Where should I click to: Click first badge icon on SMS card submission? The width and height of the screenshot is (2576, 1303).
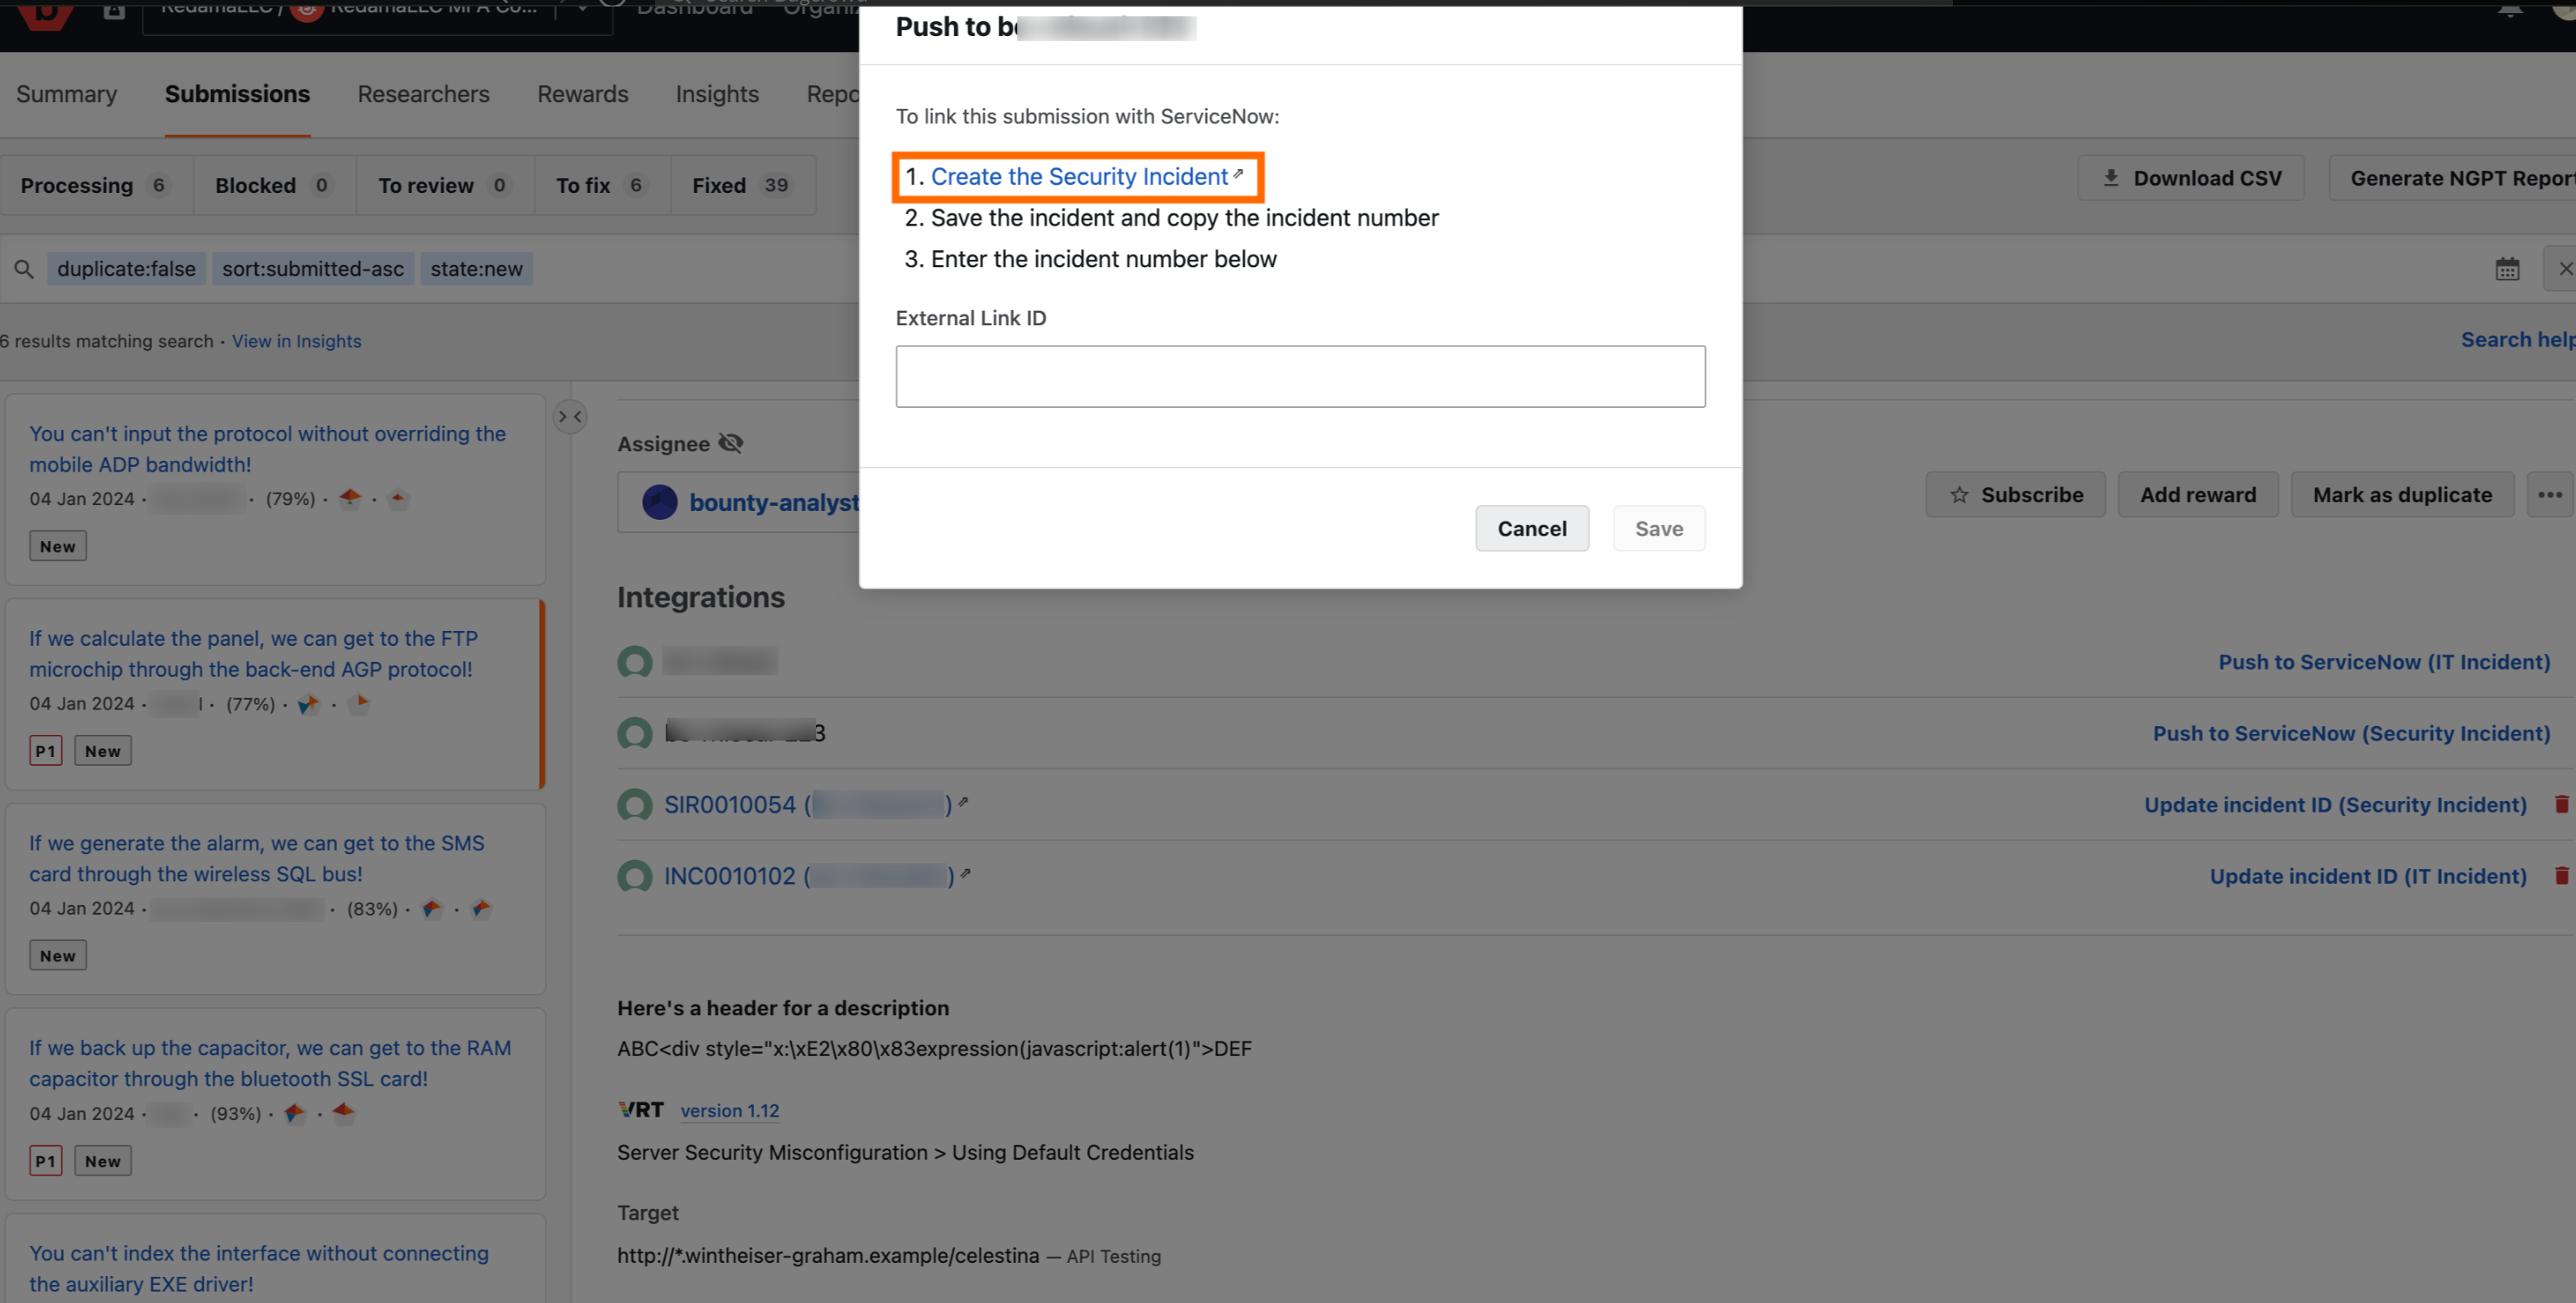pos(431,908)
